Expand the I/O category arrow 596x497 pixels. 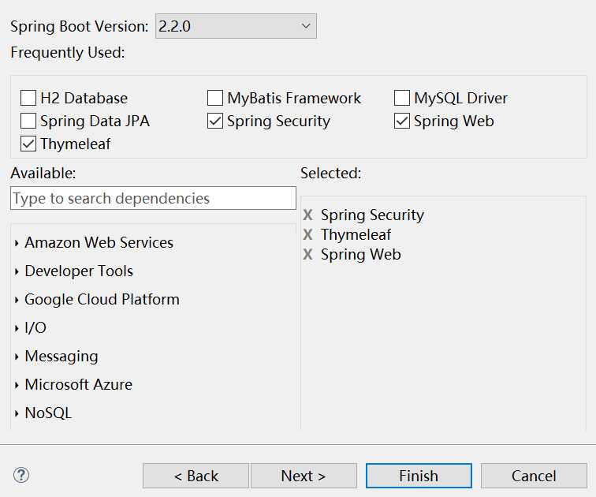pyautogui.click(x=17, y=328)
